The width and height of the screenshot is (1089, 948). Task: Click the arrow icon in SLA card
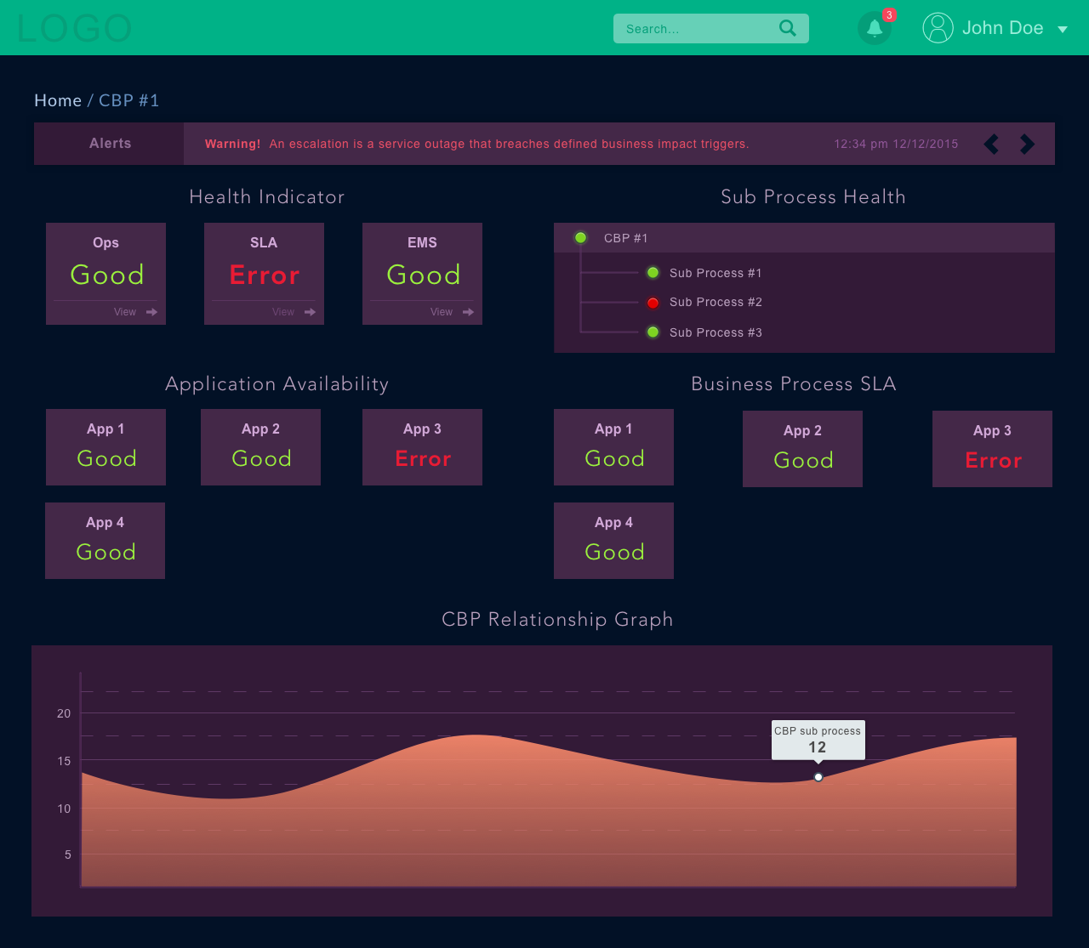[x=310, y=312]
